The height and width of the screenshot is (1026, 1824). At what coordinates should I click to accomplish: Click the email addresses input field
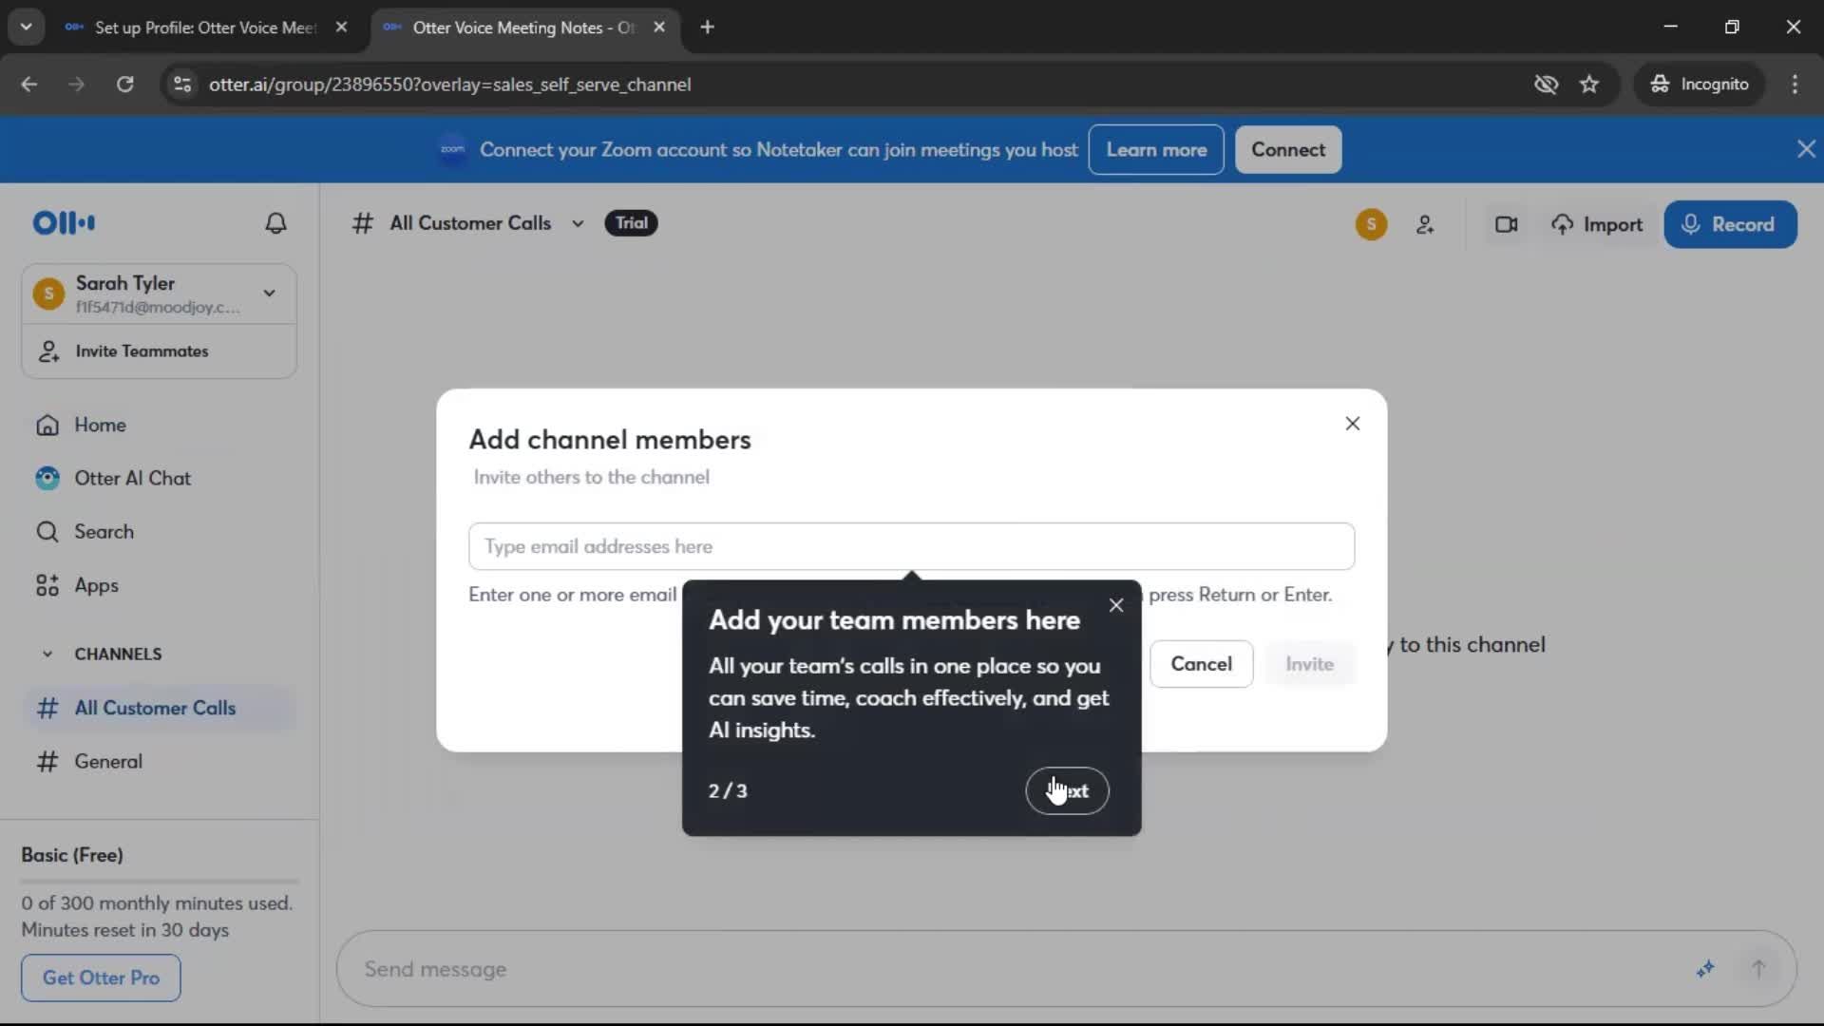point(911,546)
